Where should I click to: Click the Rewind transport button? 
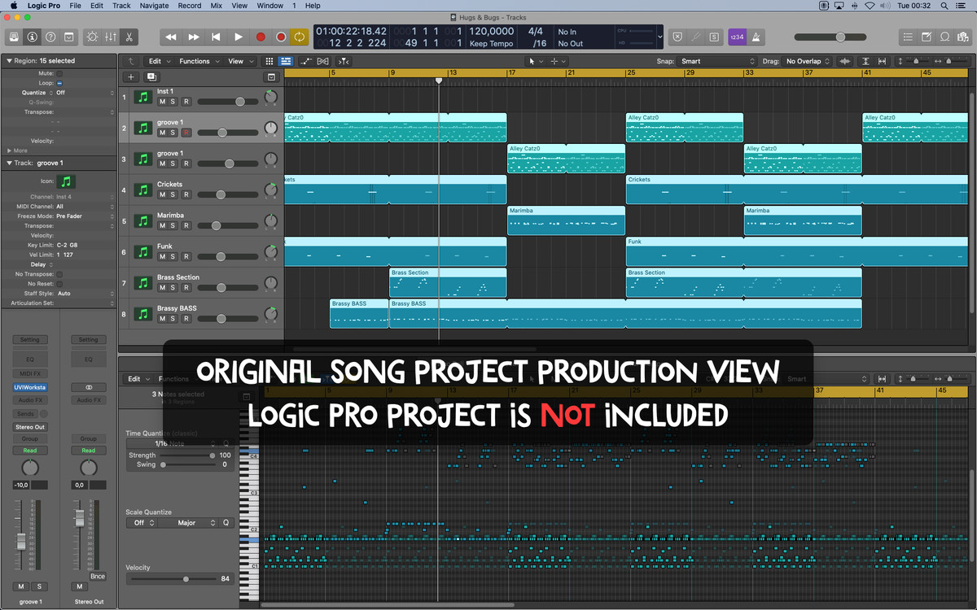[x=171, y=37]
